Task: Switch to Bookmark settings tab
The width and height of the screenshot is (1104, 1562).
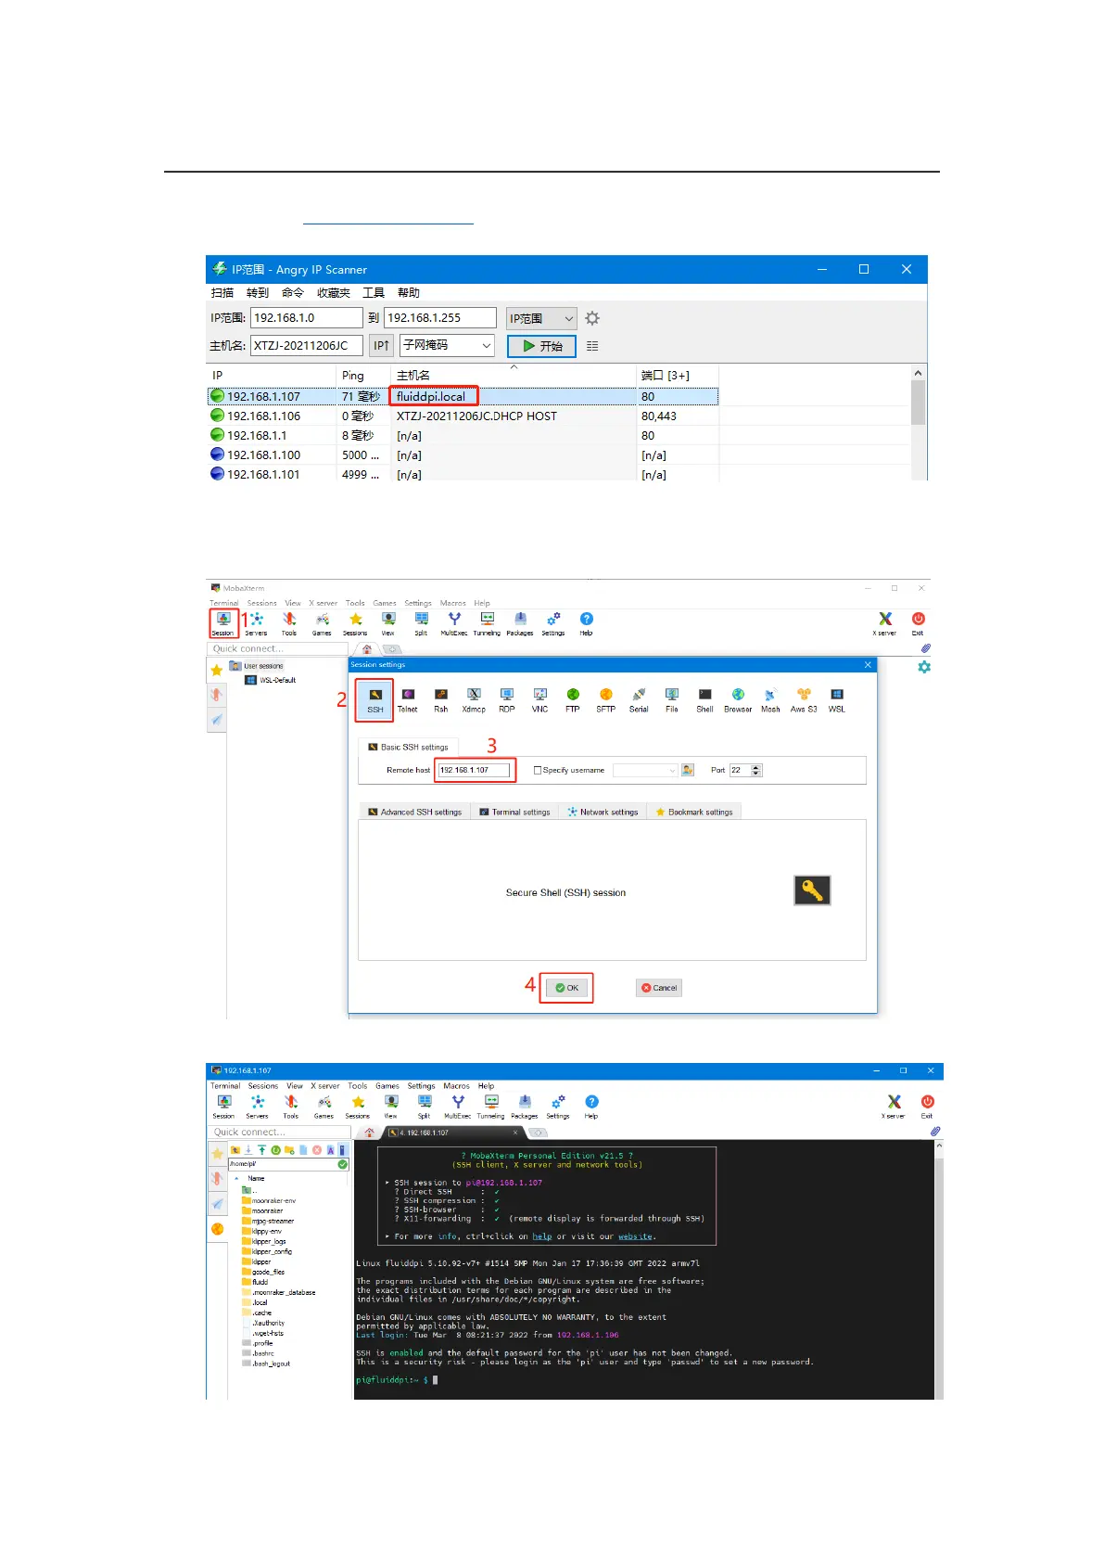Action: [693, 812]
